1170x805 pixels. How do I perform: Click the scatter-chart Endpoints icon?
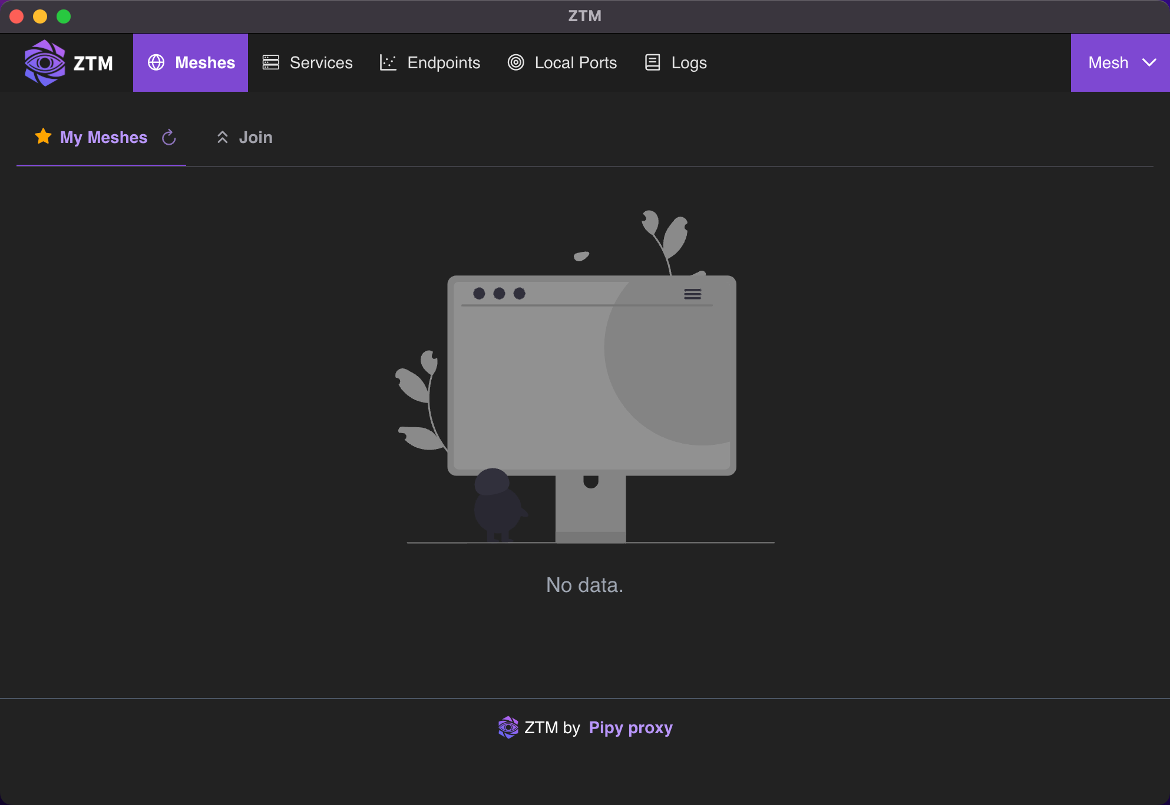[x=388, y=63]
